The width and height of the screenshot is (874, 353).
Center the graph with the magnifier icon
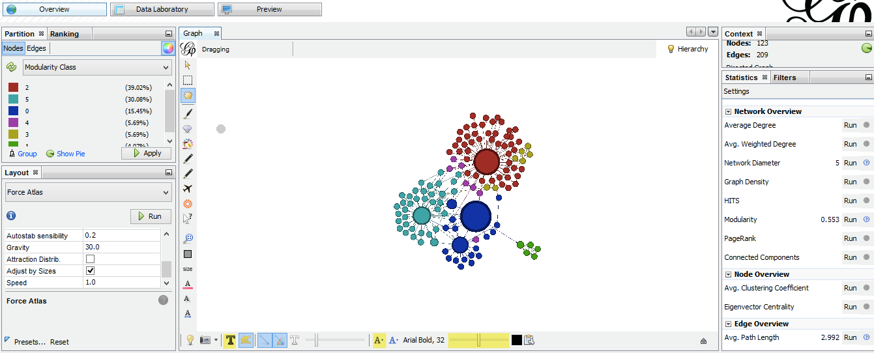[x=188, y=238]
